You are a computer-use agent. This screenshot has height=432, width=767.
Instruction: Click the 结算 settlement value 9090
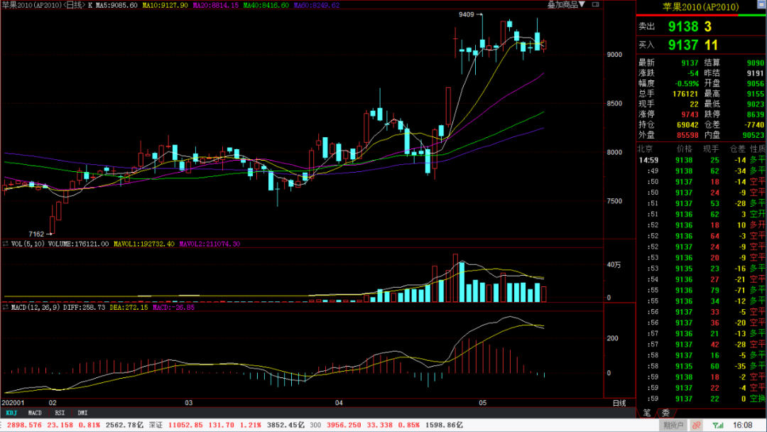click(755, 63)
